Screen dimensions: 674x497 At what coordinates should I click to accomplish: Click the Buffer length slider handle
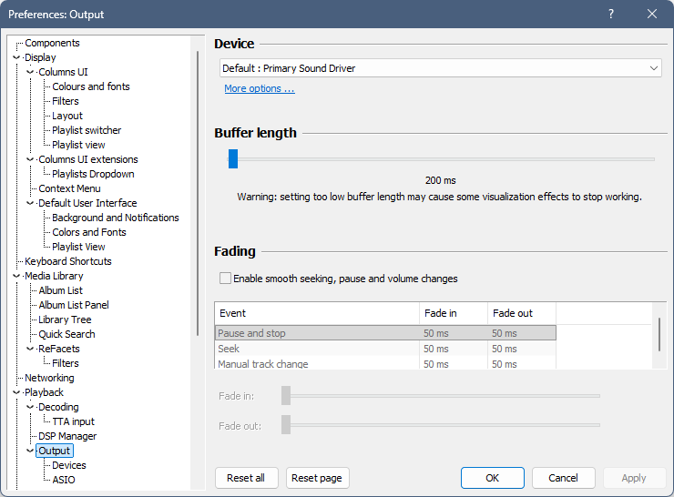(233, 159)
